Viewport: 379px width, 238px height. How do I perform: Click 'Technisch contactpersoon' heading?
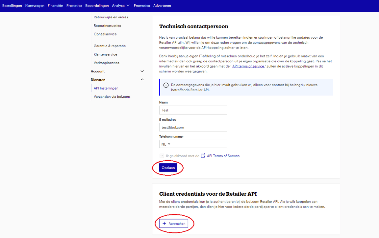[x=193, y=27]
